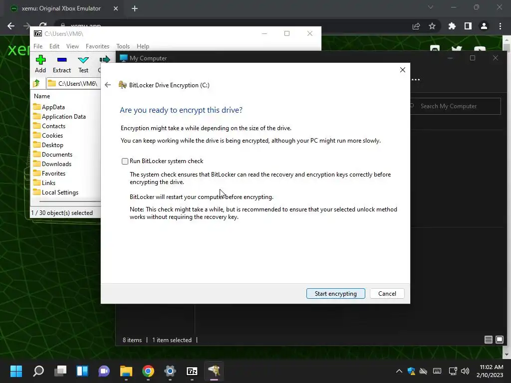Open Chat app on taskbar

(x=104, y=371)
